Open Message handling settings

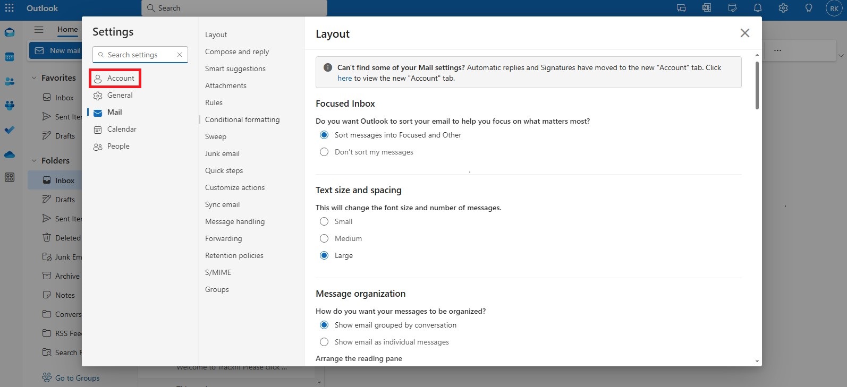(x=235, y=221)
